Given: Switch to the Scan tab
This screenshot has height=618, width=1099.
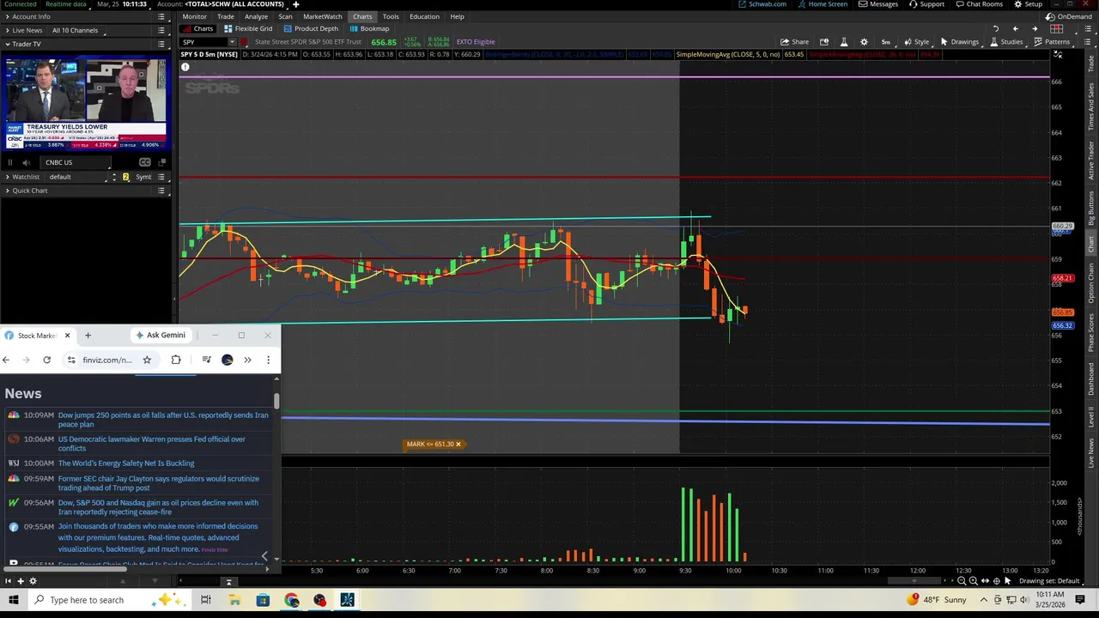Looking at the screenshot, I should click(x=285, y=16).
